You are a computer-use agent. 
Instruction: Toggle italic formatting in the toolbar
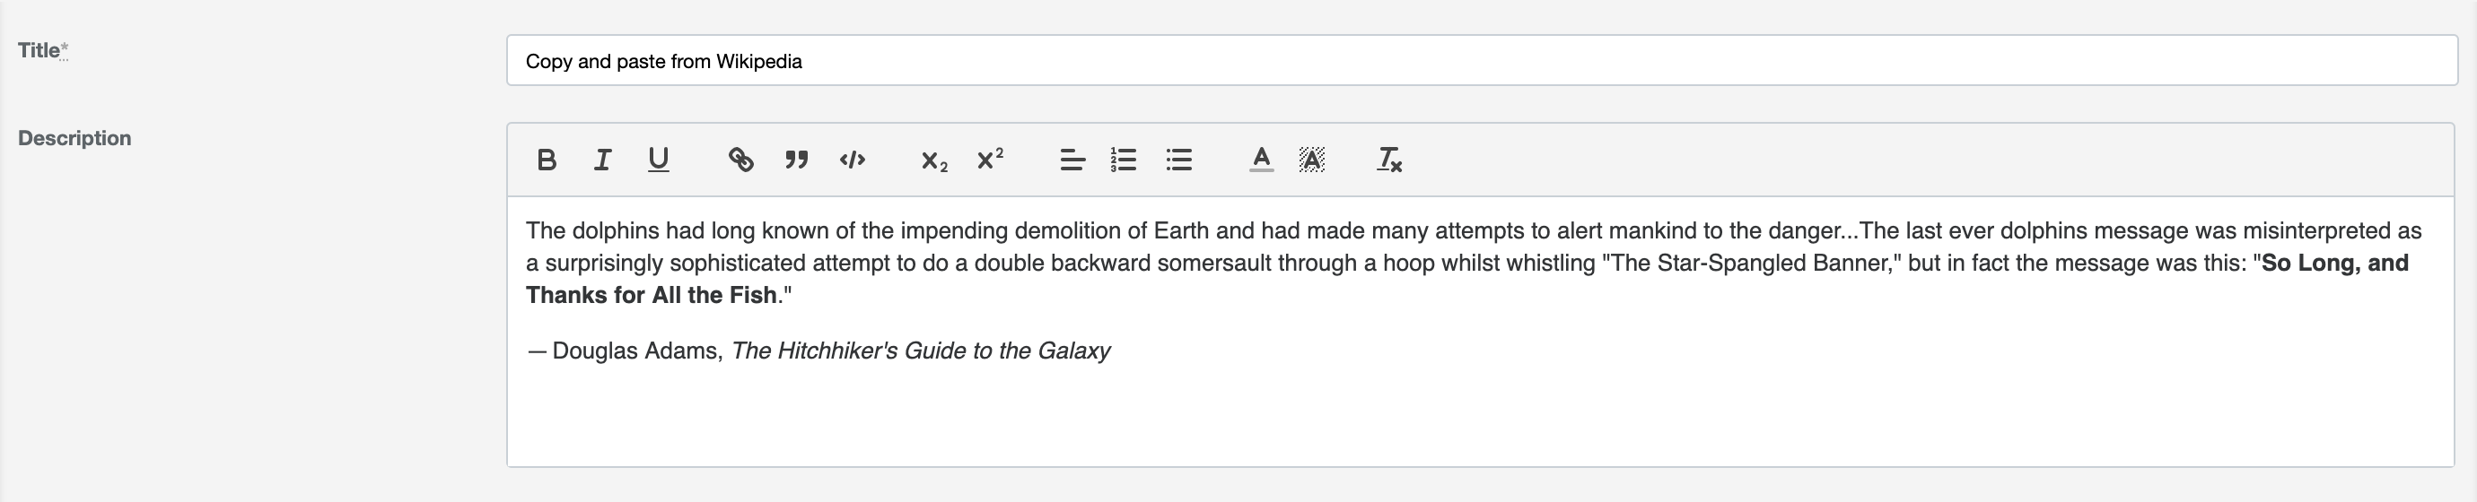(602, 160)
